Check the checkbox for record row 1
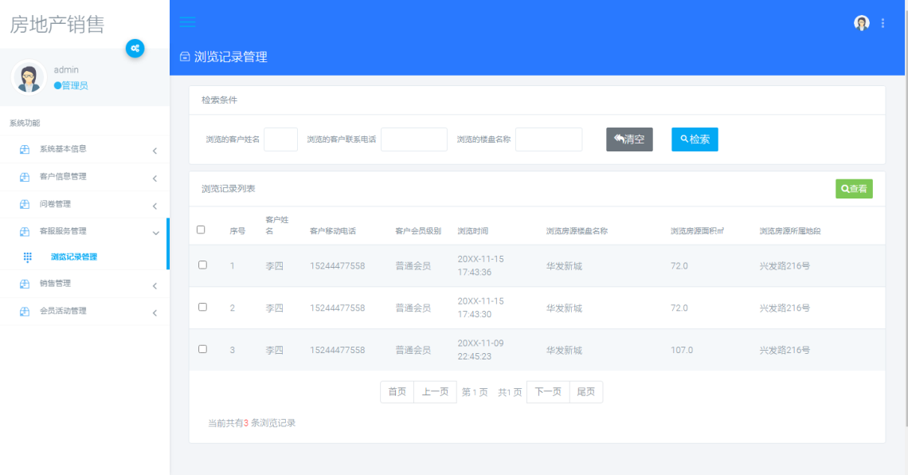The height and width of the screenshot is (475, 908). coord(202,264)
